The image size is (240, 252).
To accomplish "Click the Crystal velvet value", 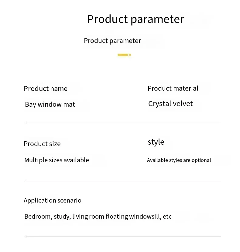I will pos(170,104).
